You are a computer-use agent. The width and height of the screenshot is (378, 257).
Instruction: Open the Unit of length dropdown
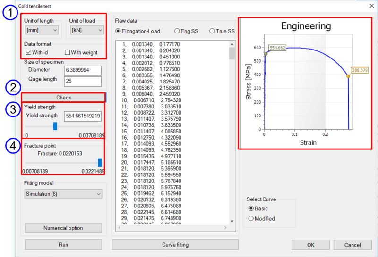(x=42, y=30)
